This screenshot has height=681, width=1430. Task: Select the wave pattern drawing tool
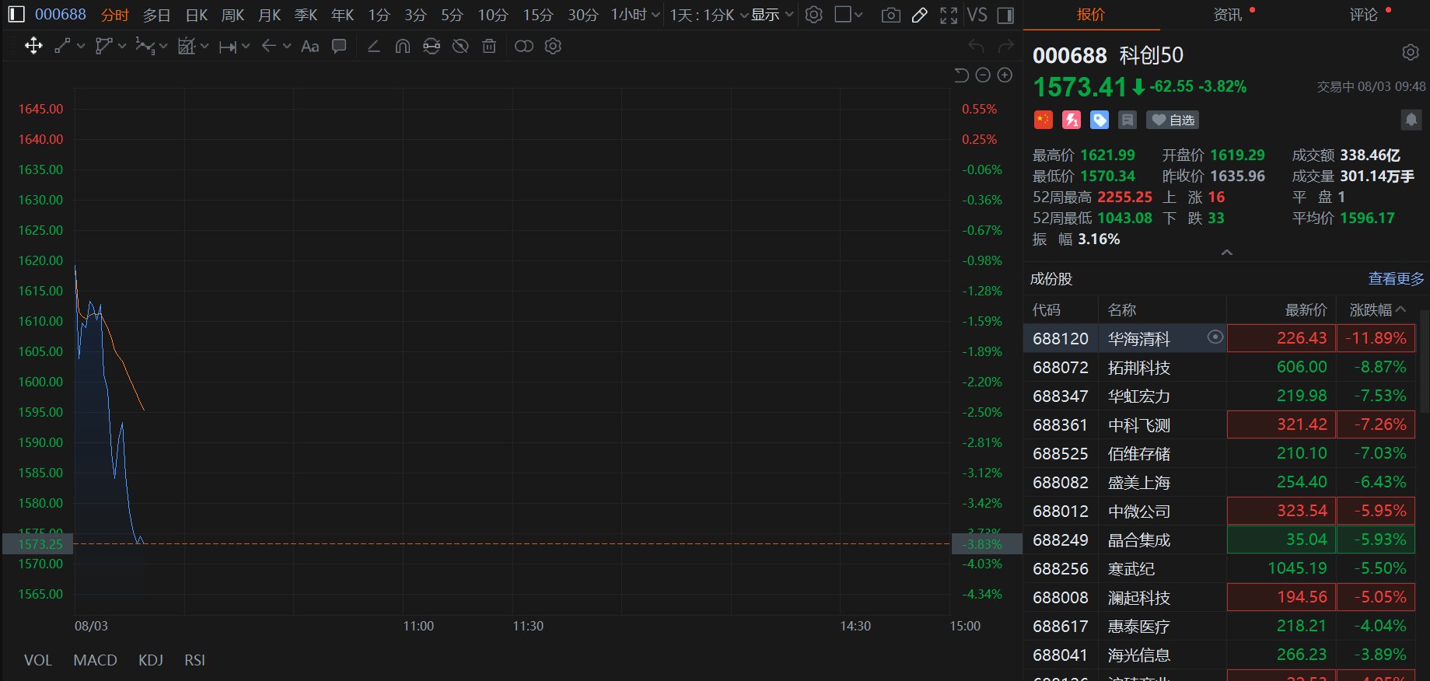click(x=145, y=46)
